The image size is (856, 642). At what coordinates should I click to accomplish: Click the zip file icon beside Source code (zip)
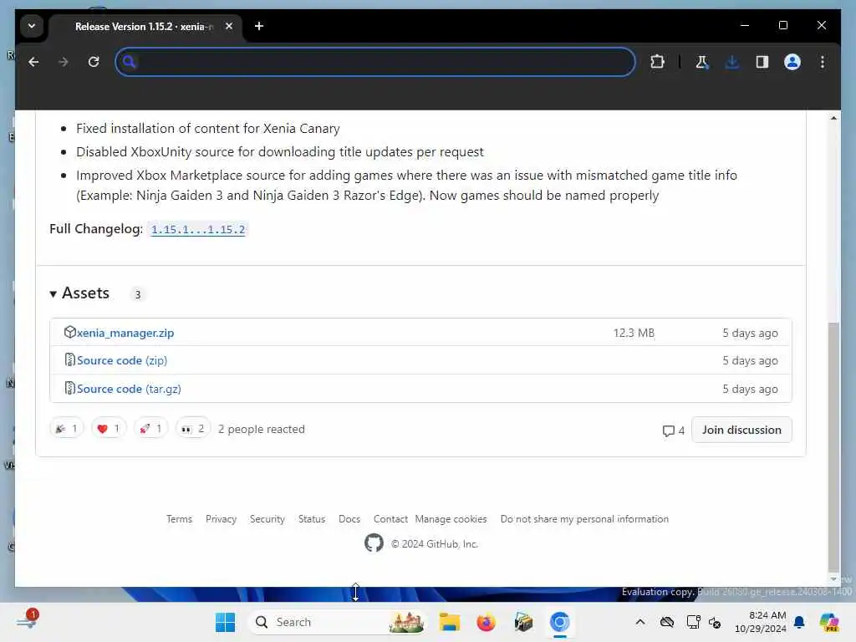click(70, 359)
